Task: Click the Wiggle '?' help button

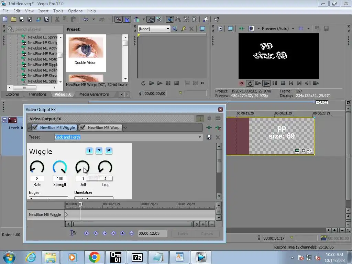Action: tap(99, 151)
